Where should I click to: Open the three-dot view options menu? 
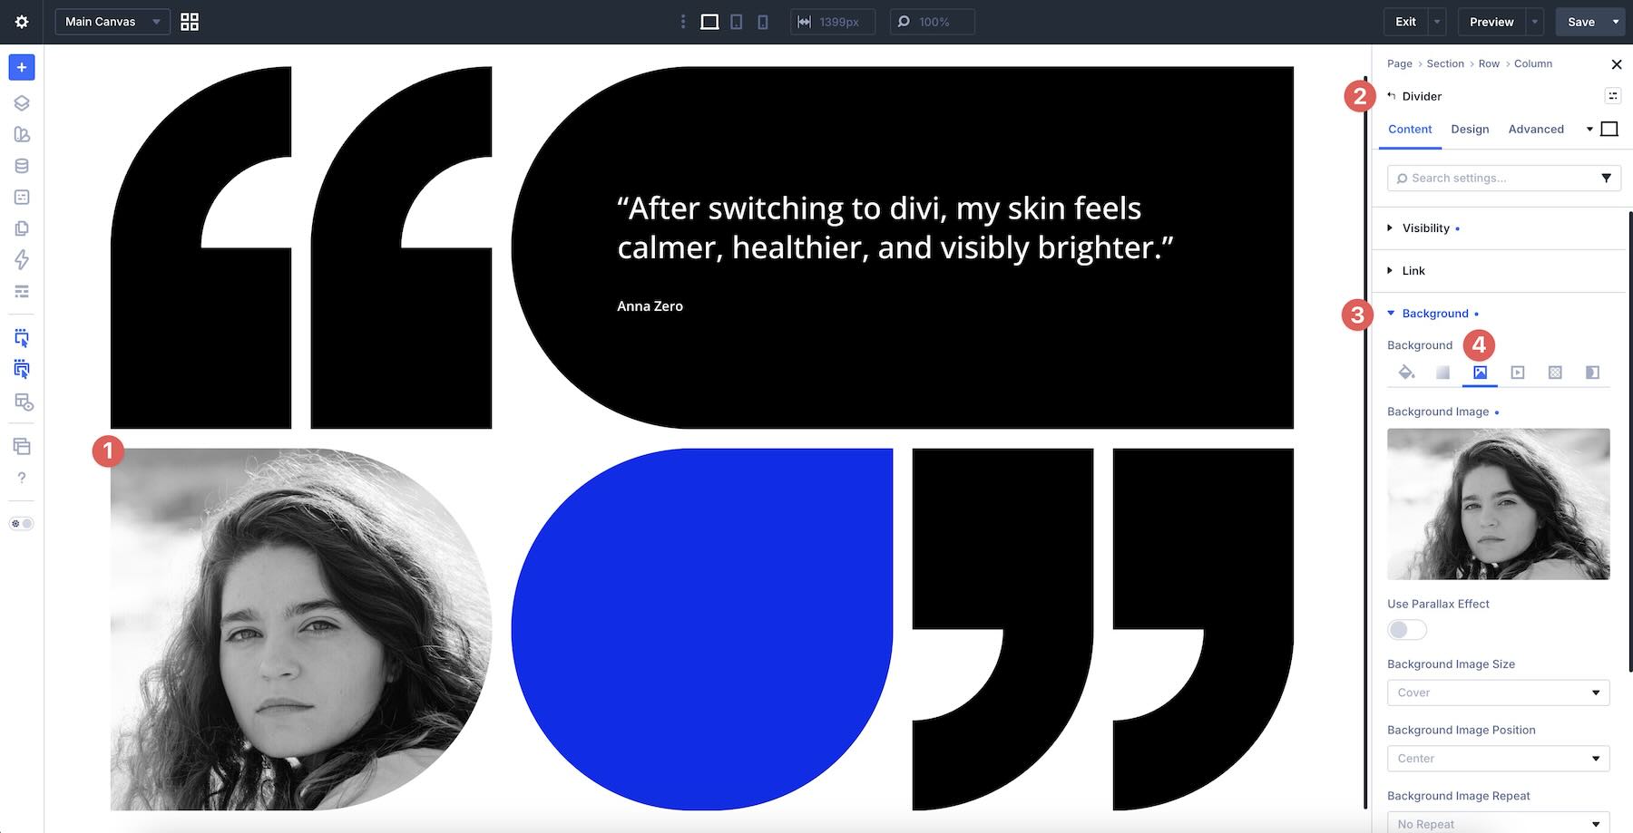point(683,22)
